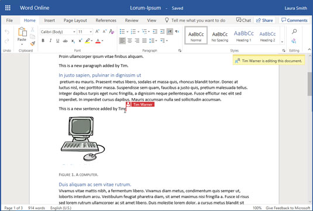The width and height of the screenshot is (313, 211).
Task: Click the Share button
Action: pyautogui.click(x=264, y=20)
